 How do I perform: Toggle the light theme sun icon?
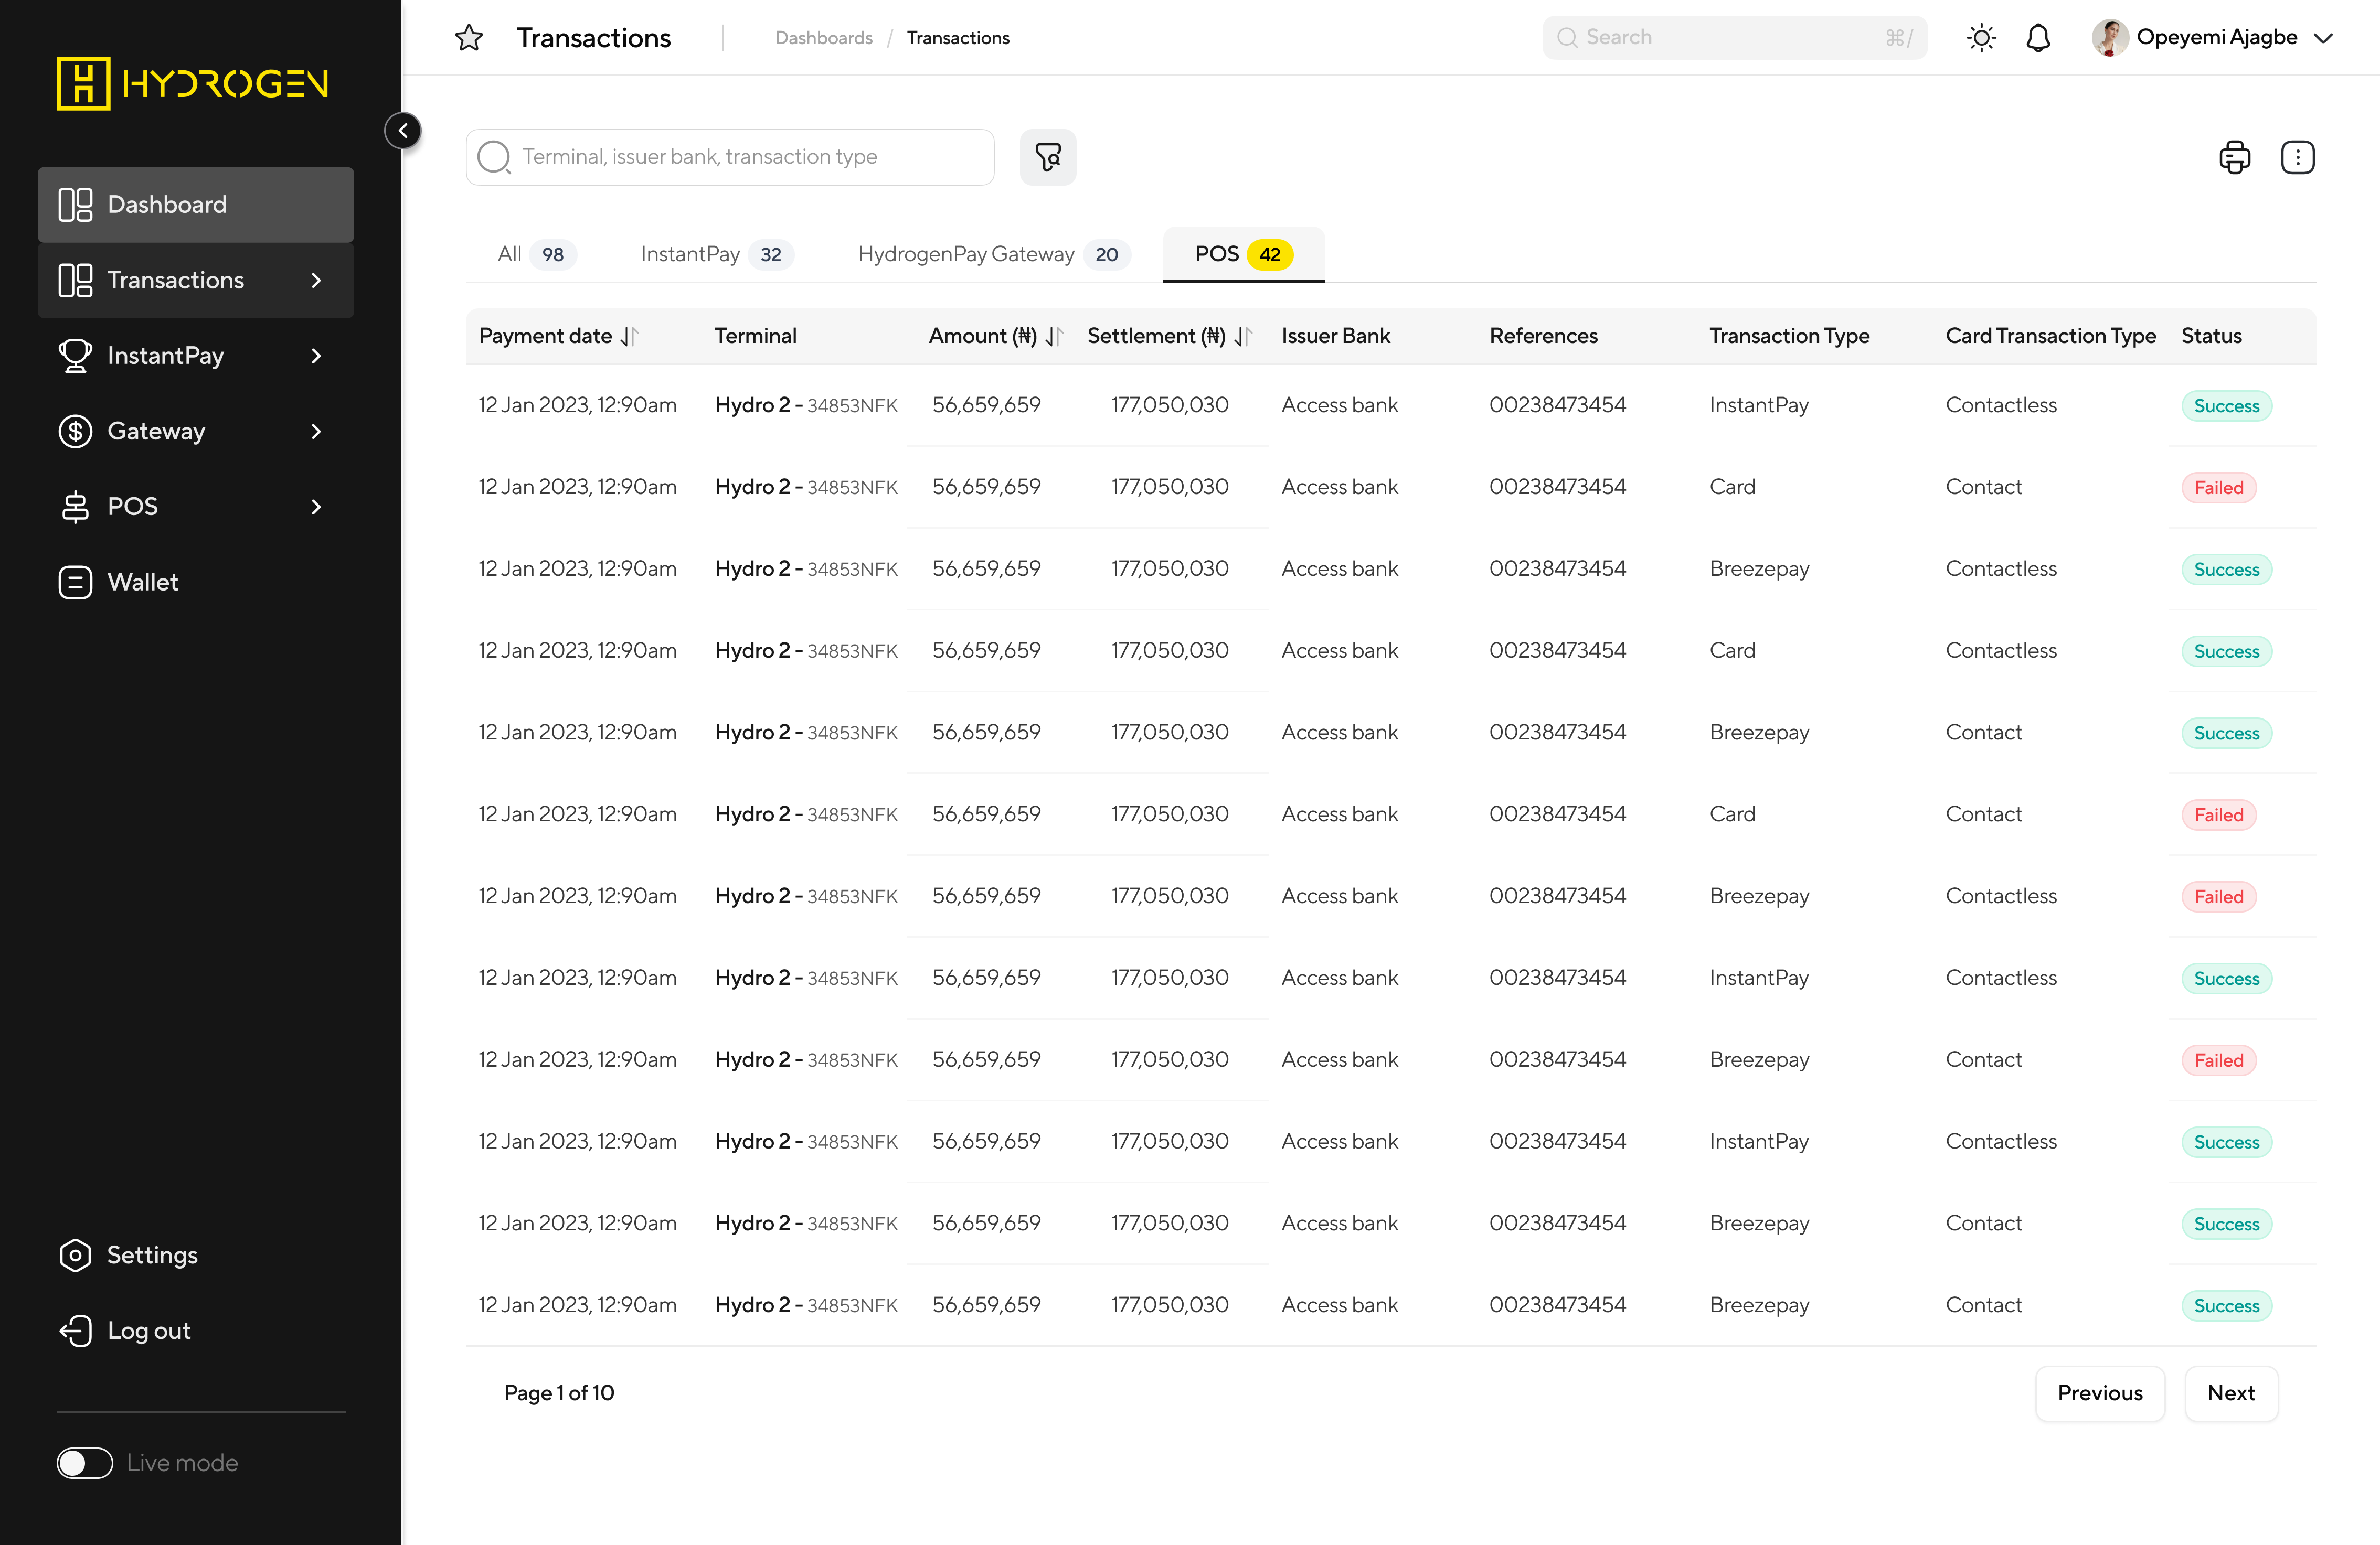point(1980,38)
